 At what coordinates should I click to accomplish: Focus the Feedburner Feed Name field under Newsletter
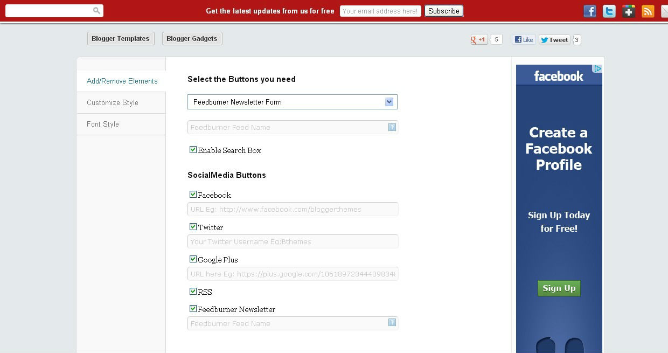tap(293, 323)
